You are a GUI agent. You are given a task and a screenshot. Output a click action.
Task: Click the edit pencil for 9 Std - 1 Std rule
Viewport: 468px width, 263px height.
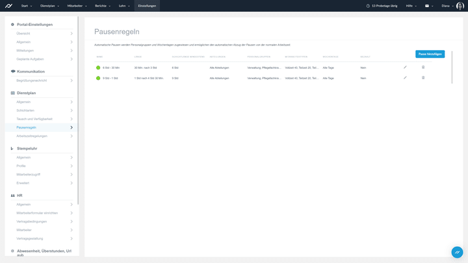pyautogui.click(x=405, y=78)
